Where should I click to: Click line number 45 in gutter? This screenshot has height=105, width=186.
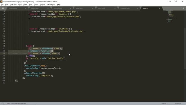point(3,83)
